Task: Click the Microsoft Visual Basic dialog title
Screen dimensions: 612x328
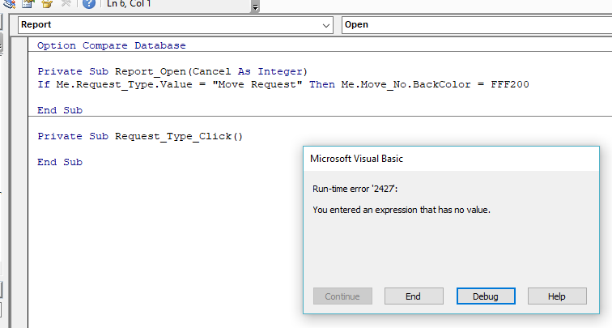Action: [357, 159]
